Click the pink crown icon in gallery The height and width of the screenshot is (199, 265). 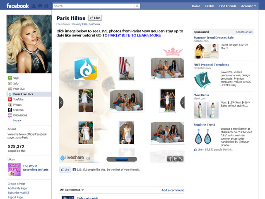[173, 51]
